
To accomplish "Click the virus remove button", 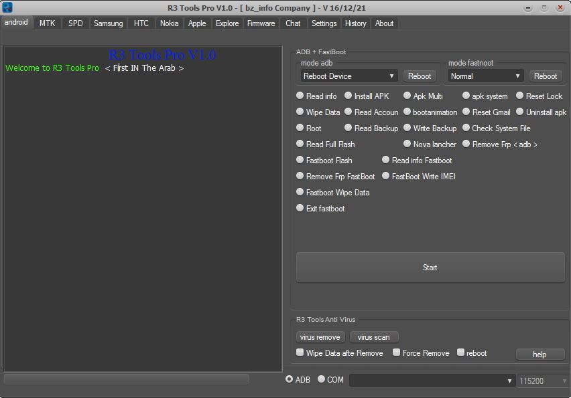I will click(320, 337).
